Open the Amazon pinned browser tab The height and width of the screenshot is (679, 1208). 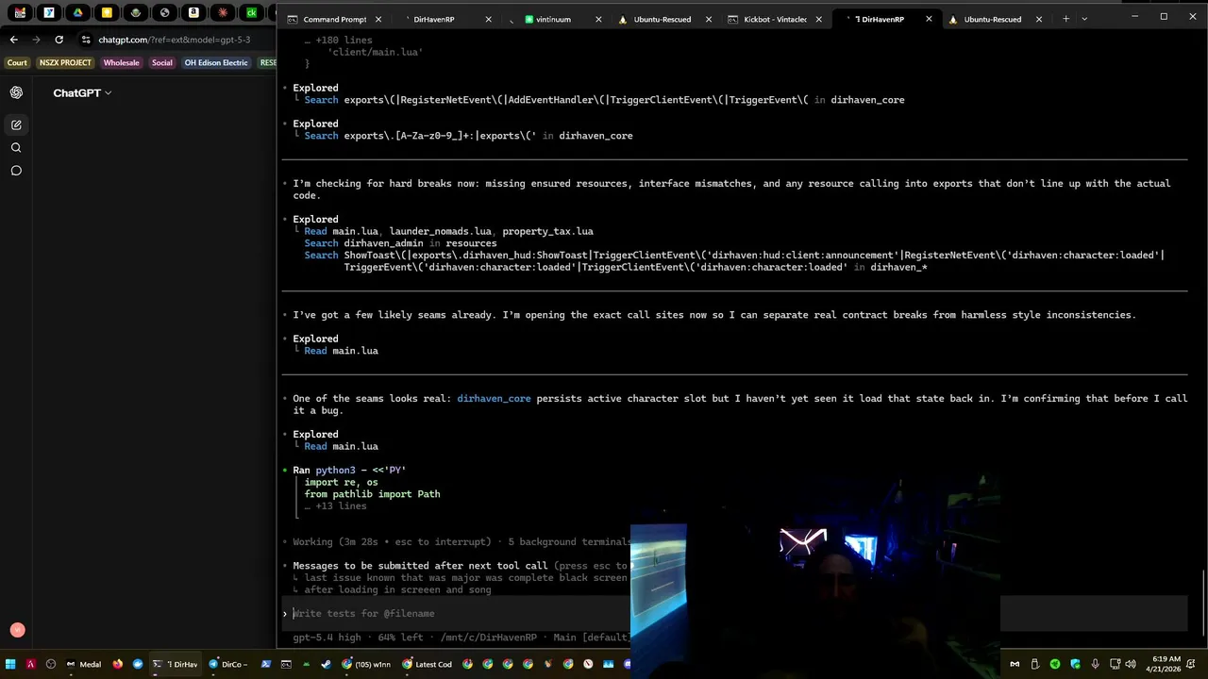(193, 13)
